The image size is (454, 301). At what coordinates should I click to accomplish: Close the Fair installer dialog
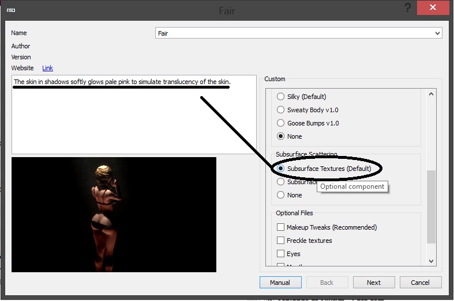tap(433, 7)
